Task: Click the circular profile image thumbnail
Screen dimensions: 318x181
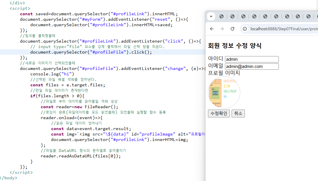Action: (x=224, y=92)
